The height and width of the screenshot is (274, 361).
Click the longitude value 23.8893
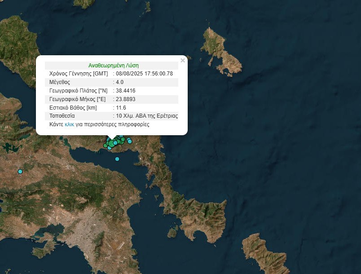(x=125, y=99)
